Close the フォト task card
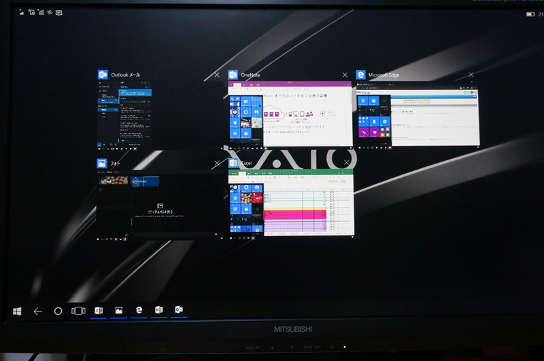 pyautogui.click(x=217, y=164)
